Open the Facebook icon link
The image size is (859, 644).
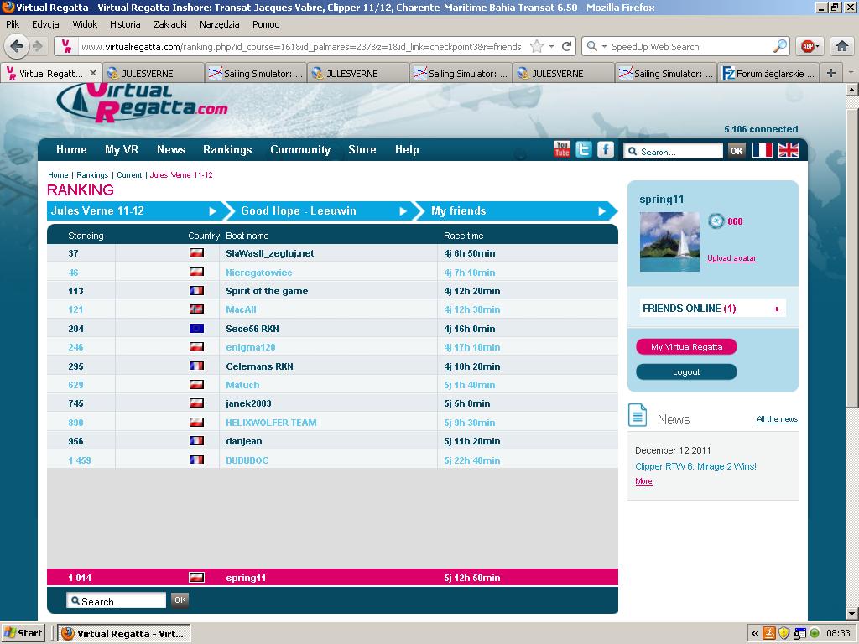(x=605, y=149)
